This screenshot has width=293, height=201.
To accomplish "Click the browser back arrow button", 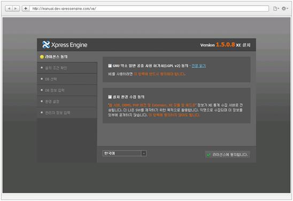I will (9, 9).
